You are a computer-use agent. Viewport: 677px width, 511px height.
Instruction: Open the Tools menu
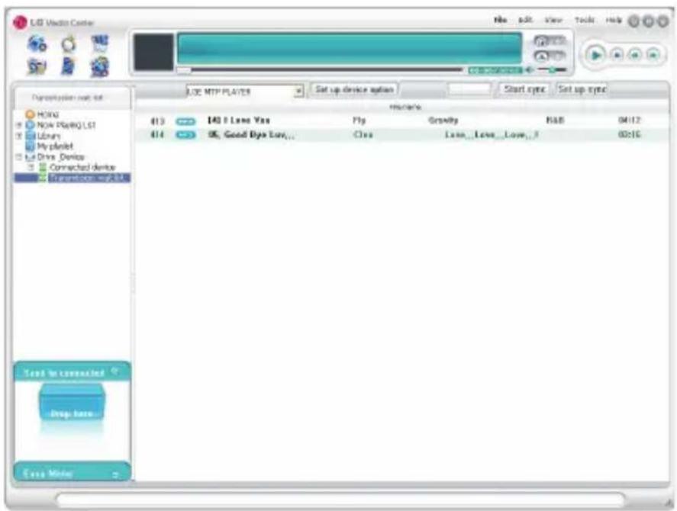584,20
